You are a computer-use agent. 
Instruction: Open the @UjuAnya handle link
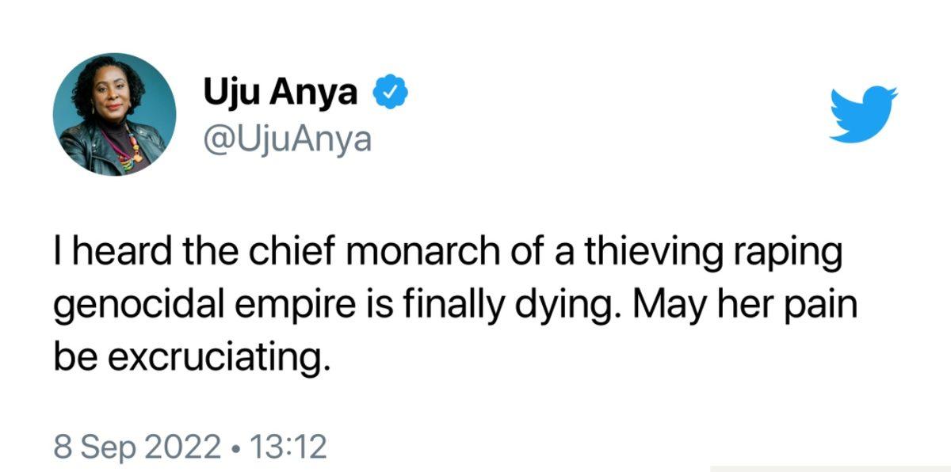click(x=287, y=139)
